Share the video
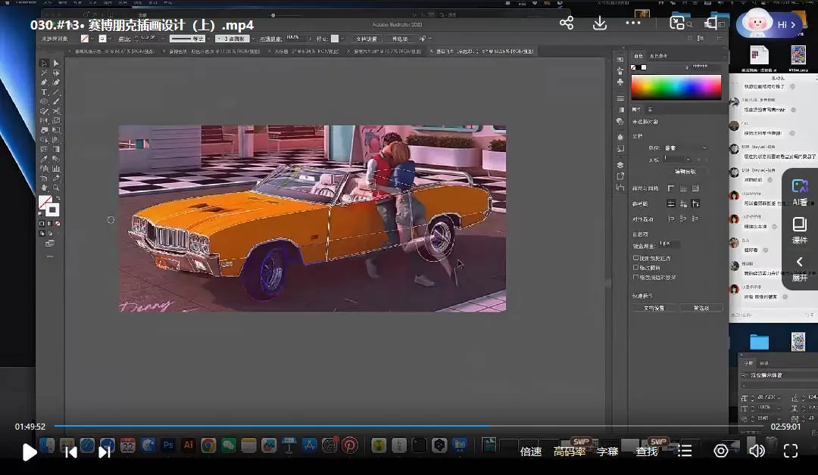Screen dimensions: 818x475 coord(567,23)
